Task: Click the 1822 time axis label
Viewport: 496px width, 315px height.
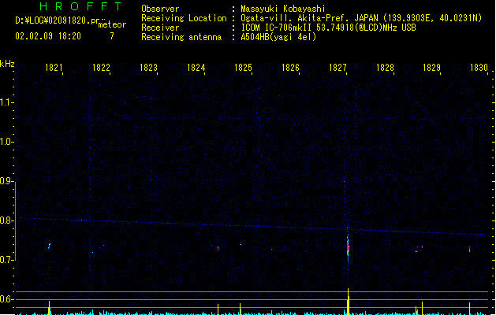Action: click(101, 68)
